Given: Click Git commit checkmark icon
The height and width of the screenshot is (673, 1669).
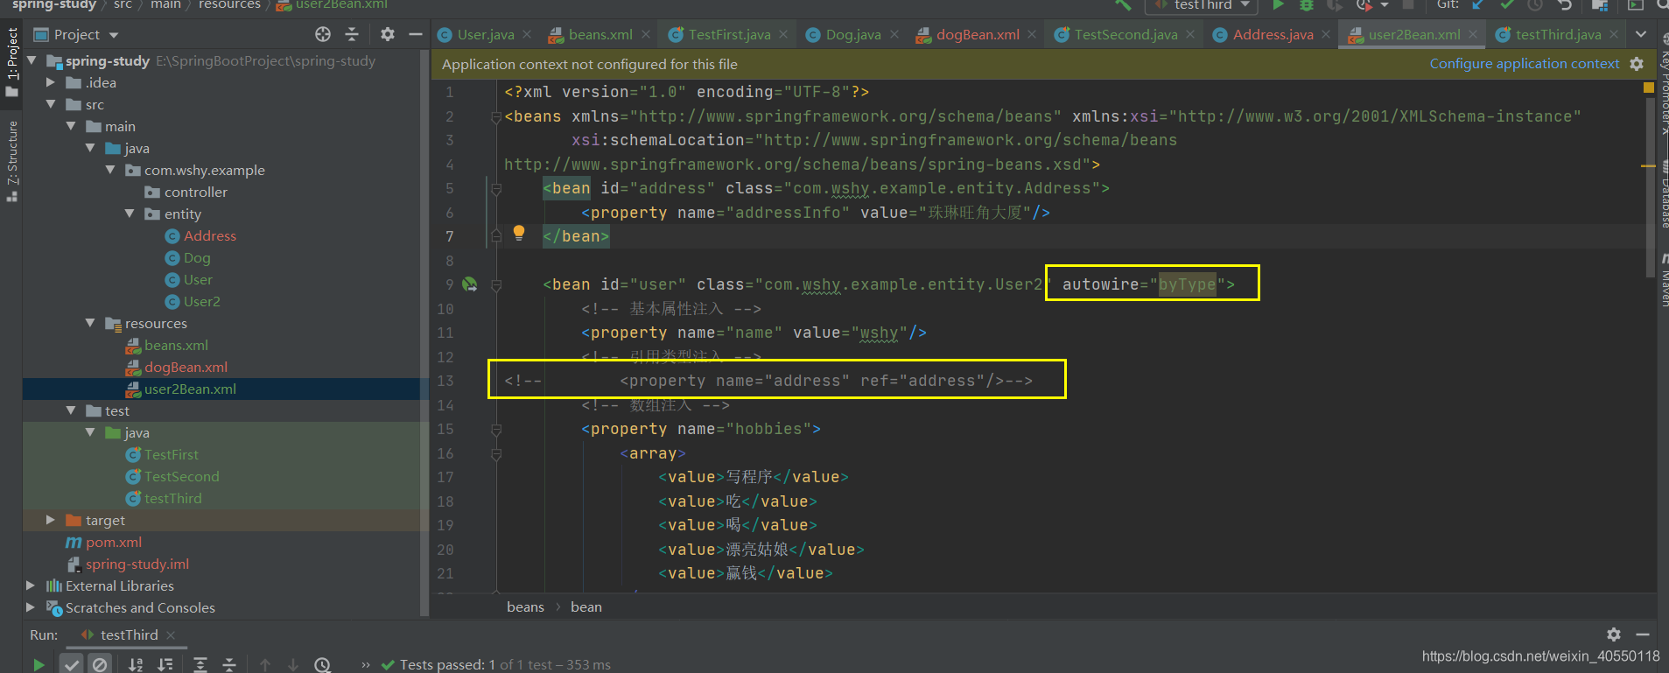Looking at the screenshot, I should [1506, 5].
